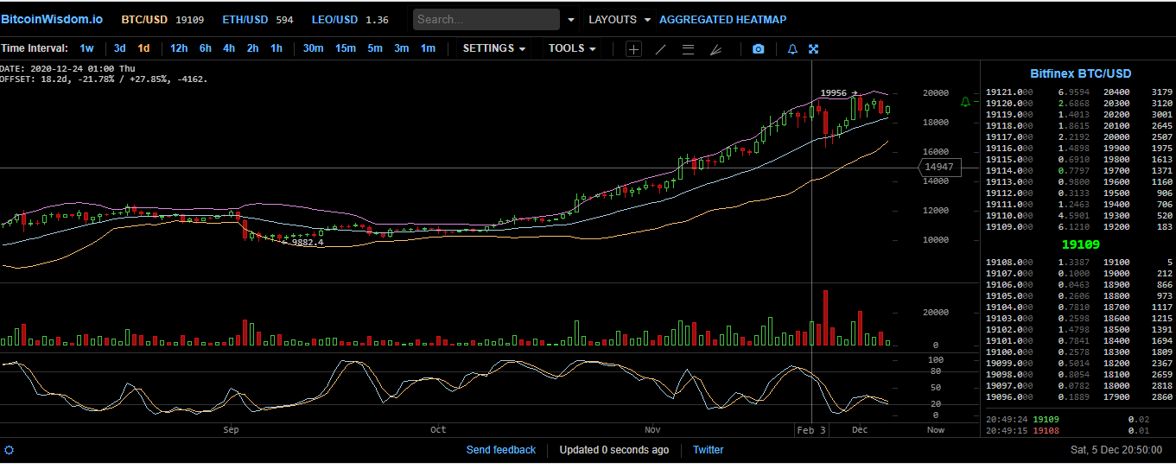
Task: Set time interval to 3d
Action: coord(119,48)
